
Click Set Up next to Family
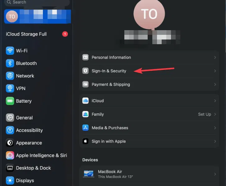205,114
